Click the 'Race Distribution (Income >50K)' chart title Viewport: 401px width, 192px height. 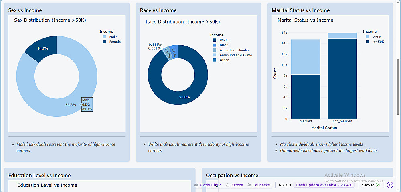coord(183,22)
